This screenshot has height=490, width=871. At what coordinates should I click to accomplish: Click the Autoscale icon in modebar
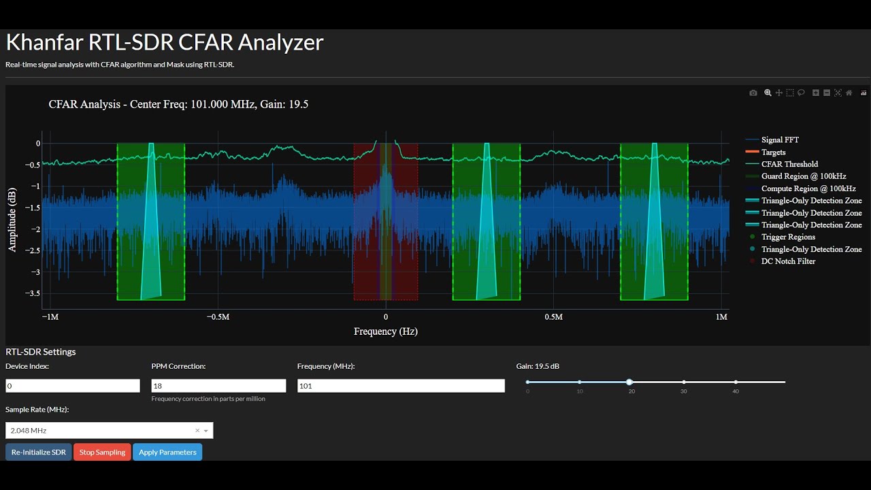(838, 93)
